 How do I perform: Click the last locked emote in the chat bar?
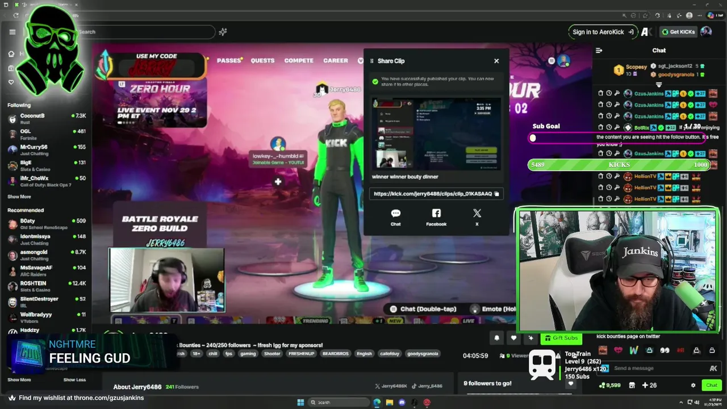[x=712, y=350]
